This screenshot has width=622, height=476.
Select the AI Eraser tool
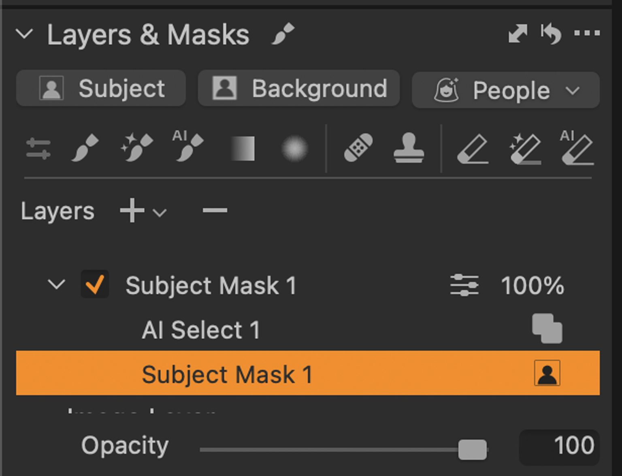pos(577,148)
